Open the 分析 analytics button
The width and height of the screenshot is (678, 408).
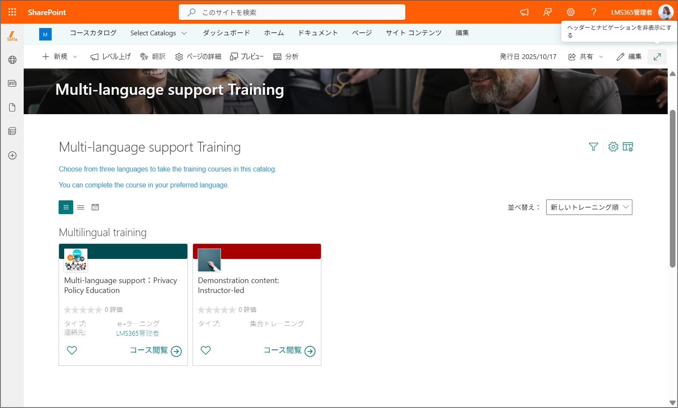click(x=286, y=56)
